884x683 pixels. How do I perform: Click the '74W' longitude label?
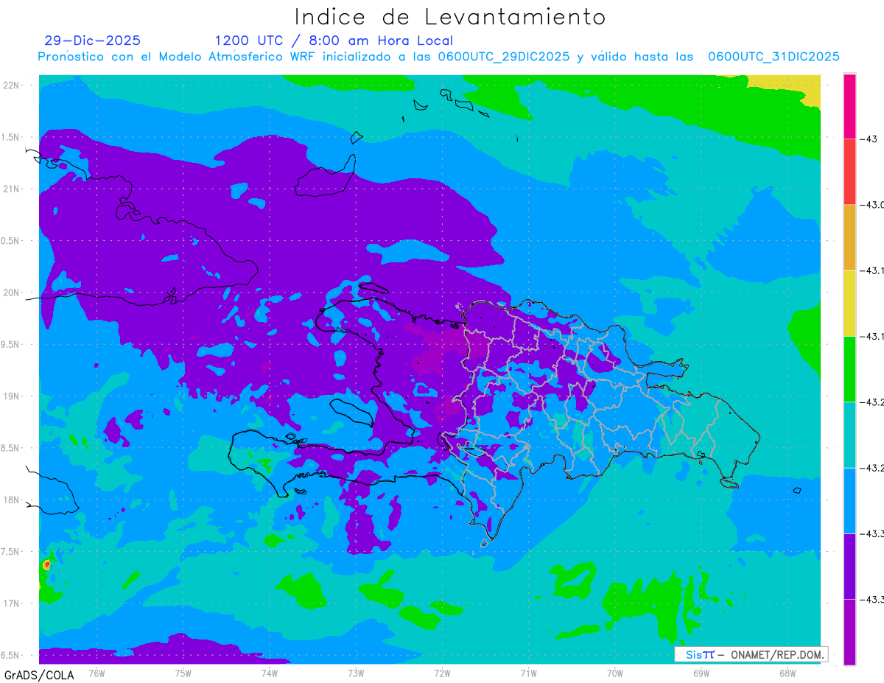point(269,673)
